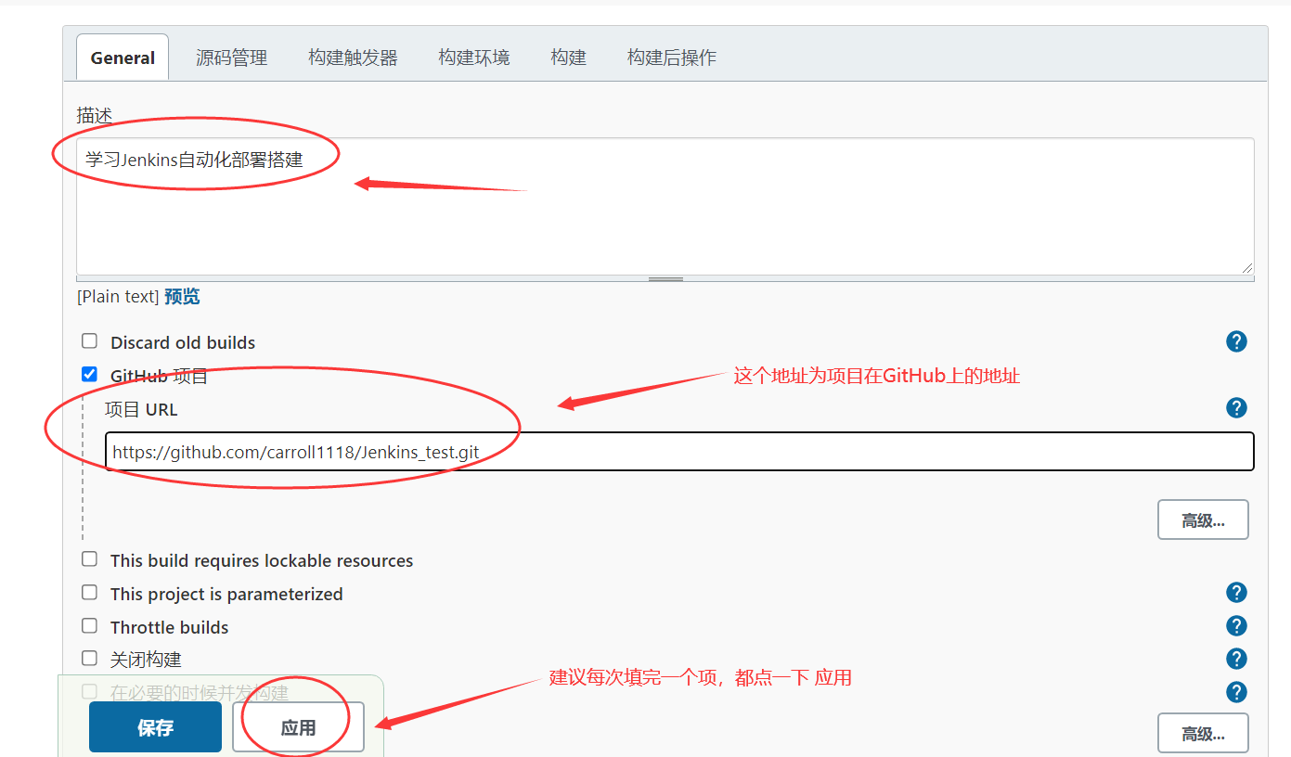Click the 应用 button

click(x=299, y=727)
